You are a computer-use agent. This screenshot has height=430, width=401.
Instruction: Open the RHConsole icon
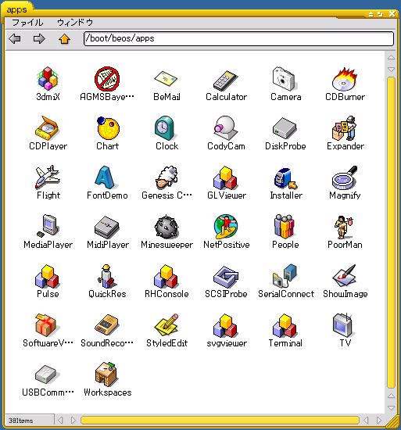[x=166, y=276]
